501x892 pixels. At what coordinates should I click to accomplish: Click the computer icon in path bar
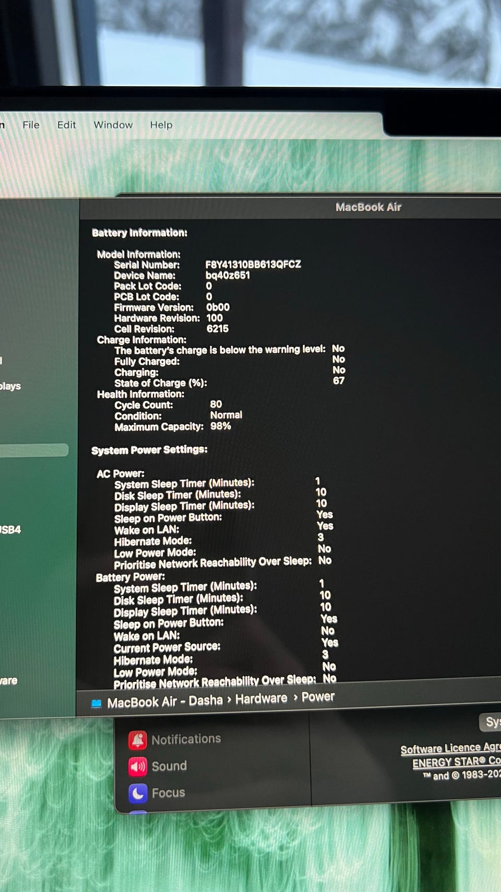[97, 704]
